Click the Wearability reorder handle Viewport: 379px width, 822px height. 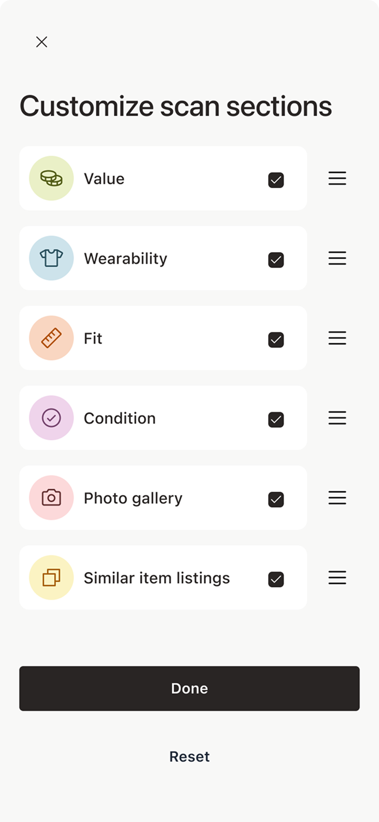337,258
